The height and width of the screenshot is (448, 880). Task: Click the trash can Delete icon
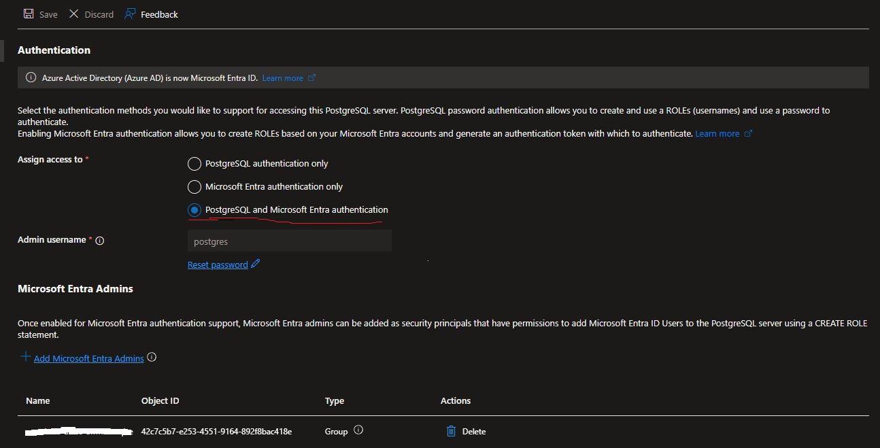tap(451, 431)
